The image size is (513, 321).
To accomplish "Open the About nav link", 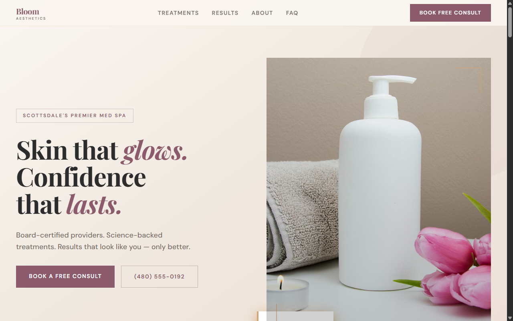I will coord(262,13).
